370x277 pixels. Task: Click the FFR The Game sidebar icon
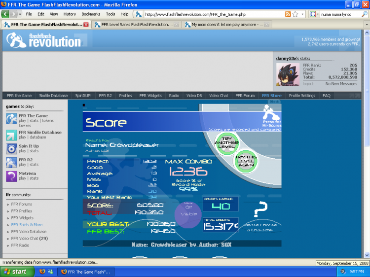[11, 119]
